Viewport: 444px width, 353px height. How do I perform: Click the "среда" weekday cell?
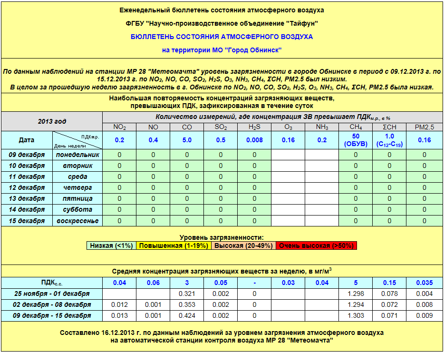77,176
